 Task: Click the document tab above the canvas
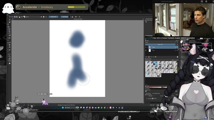click(x=78, y=19)
